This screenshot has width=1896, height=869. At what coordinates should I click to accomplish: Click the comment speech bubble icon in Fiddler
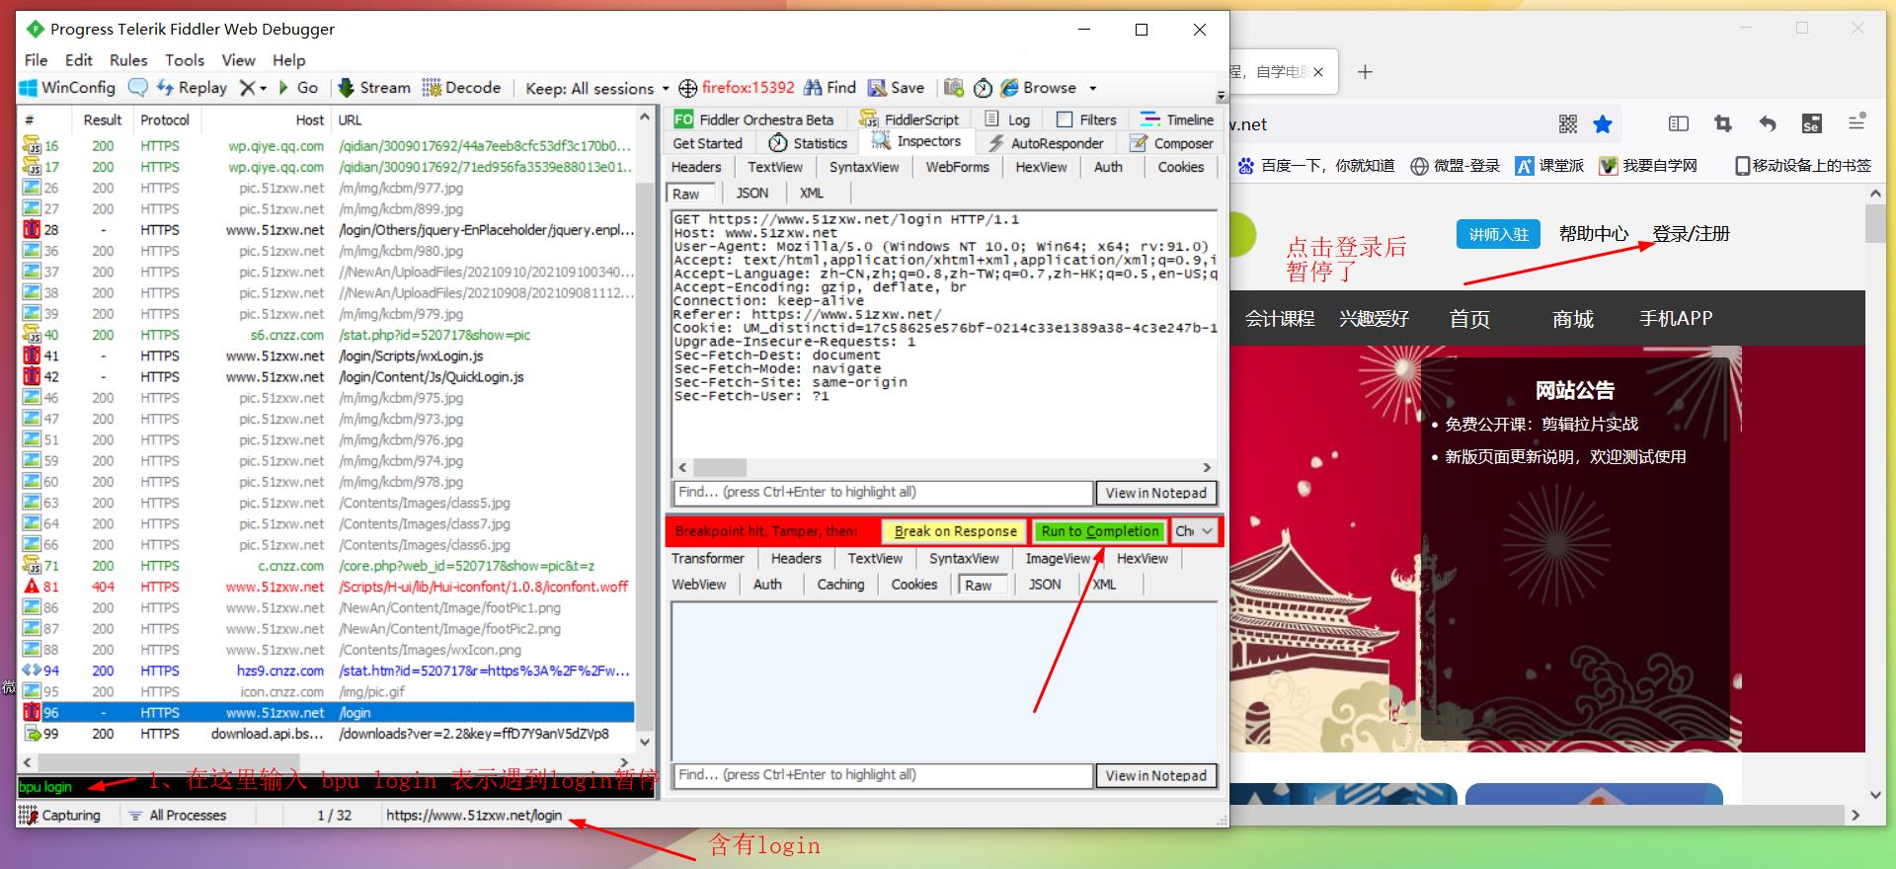(x=138, y=88)
